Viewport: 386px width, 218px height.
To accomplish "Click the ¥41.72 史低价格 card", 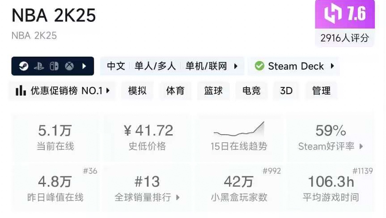I will (x=147, y=138).
